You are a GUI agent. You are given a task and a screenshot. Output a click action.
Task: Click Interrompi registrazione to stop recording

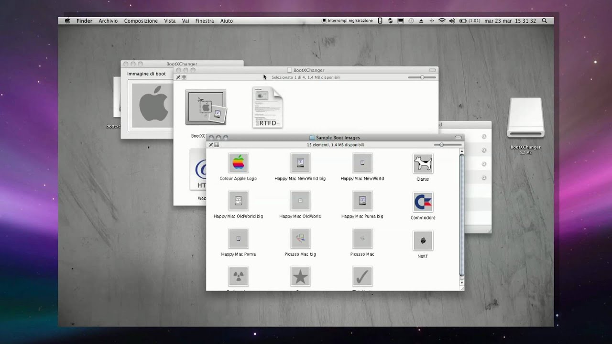(x=348, y=21)
